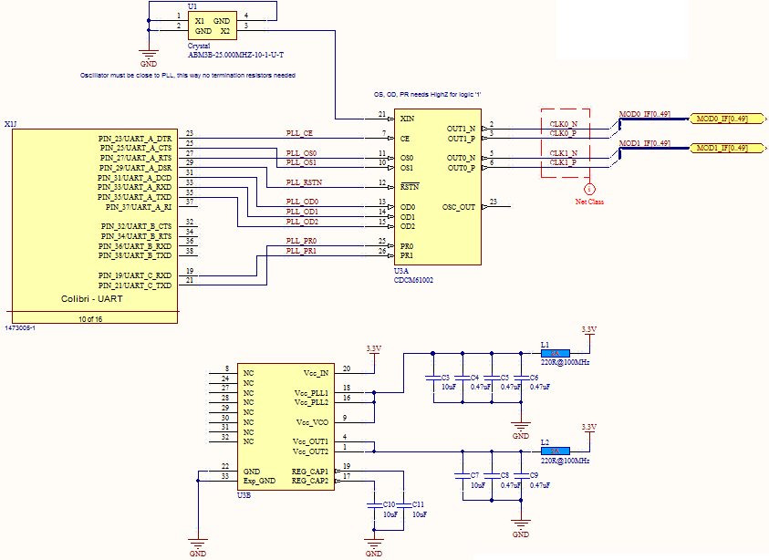
Task: Click the PIN_32/UART_B_CTS pin label
Action: (x=136, y=226)
